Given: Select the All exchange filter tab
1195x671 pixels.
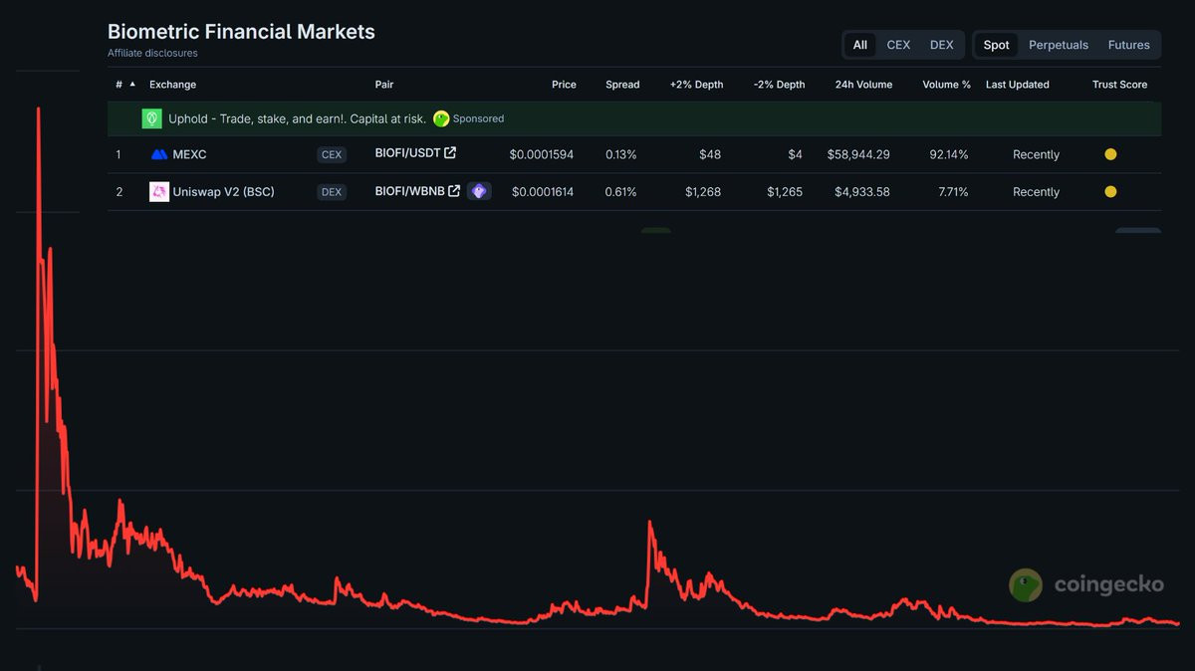Looking at the screenshot, I should [x=859, y=45].
